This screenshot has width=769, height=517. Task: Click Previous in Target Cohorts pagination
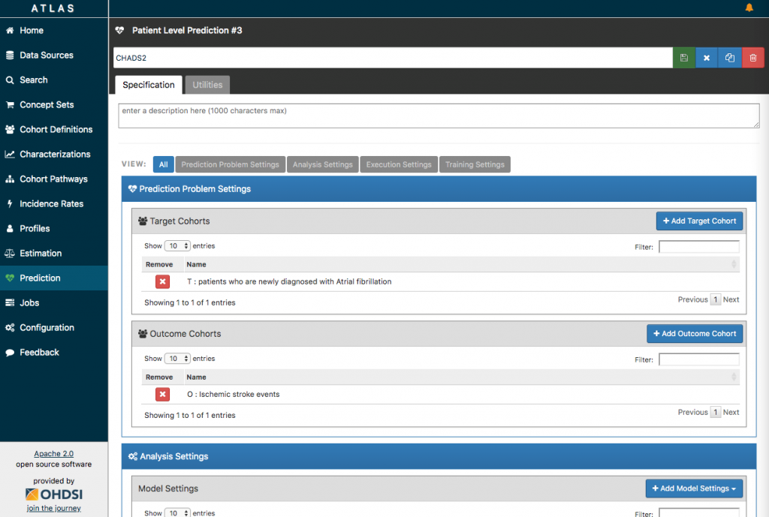(692, 299)
